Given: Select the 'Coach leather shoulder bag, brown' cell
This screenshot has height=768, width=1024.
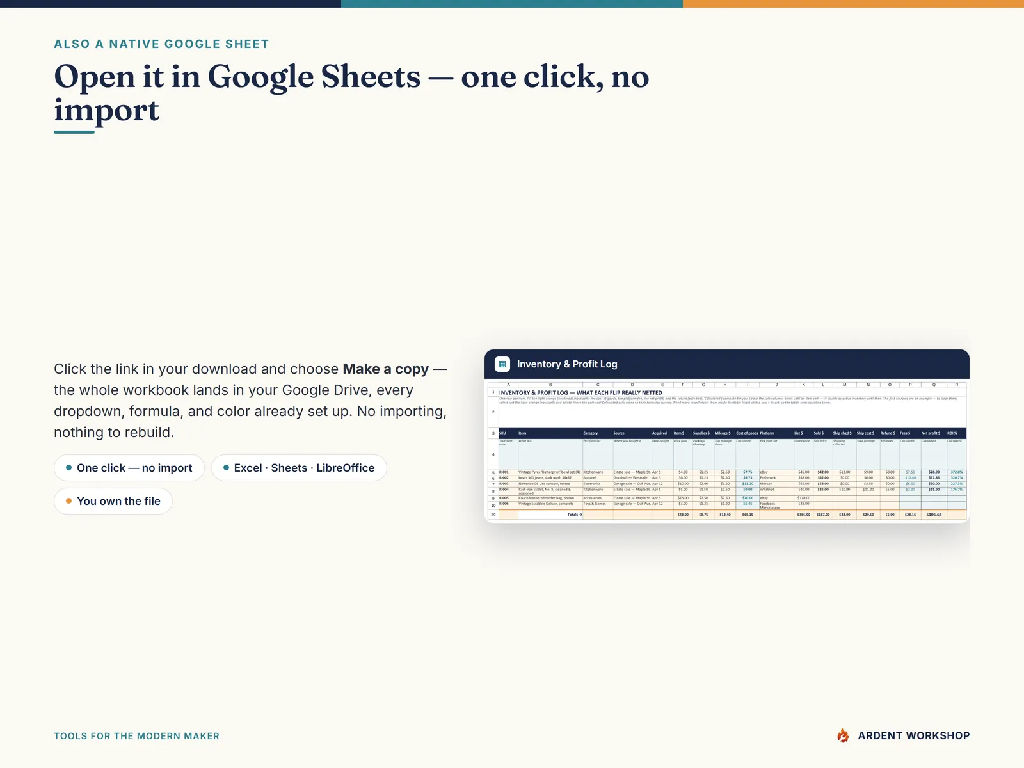Looking at the screenshot, I should click(550, 498).
